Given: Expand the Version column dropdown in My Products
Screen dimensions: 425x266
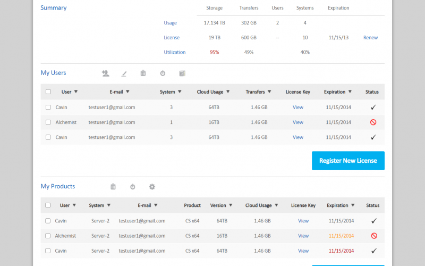Looking at the screenshot, I should point(231,205).
